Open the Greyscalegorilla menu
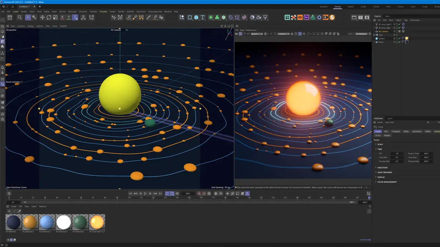The height and width of the screenshot is (247, 440). [x=155, y=11]
